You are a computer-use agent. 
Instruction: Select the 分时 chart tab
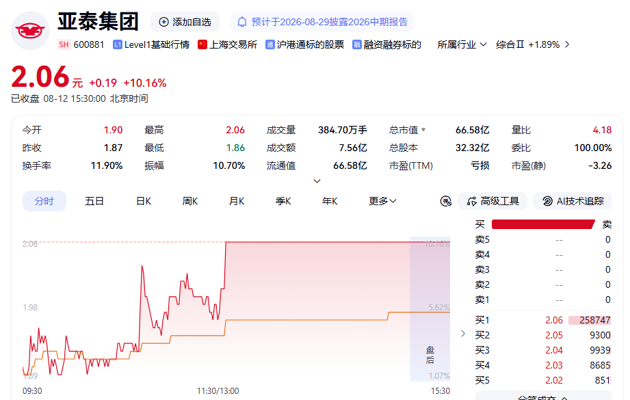click(x=44, y=201)
